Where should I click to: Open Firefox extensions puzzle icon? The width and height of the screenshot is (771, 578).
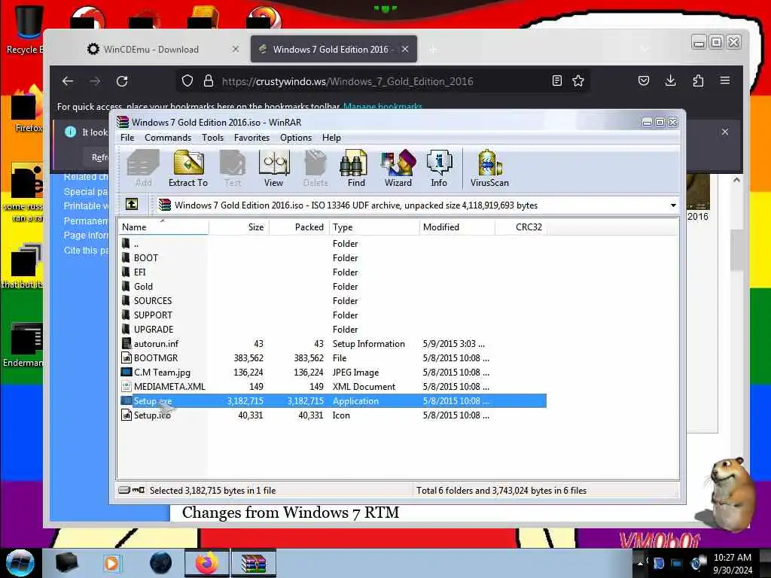click(698, 81)
